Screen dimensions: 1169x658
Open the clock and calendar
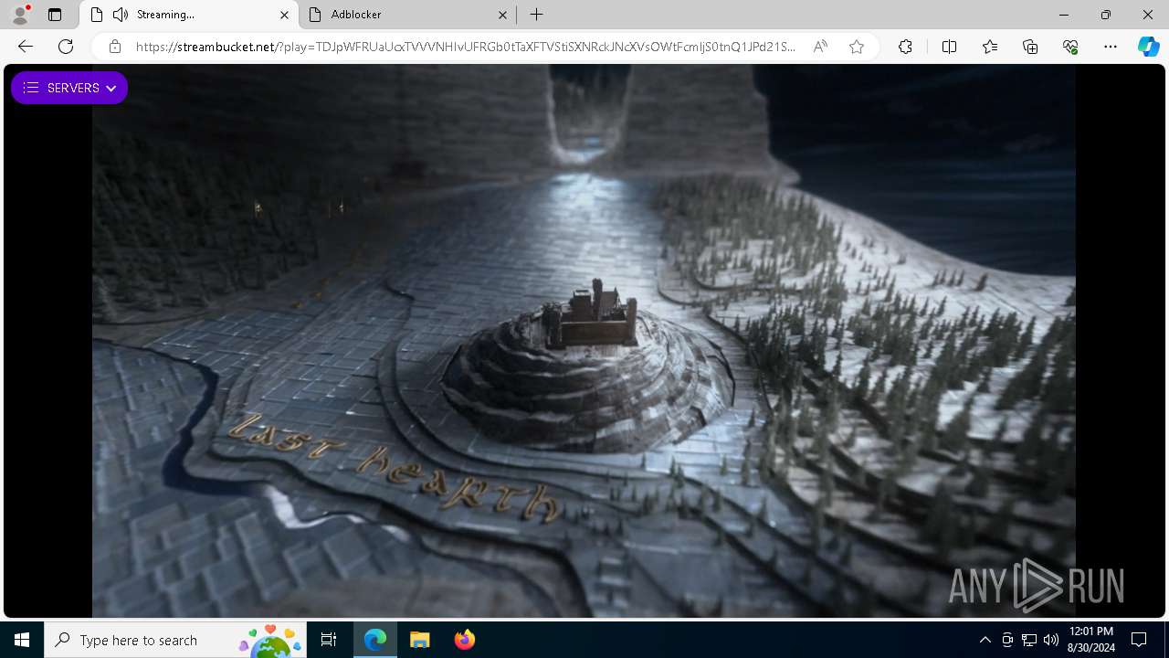pyautogui.click(x=1090, y=640)
